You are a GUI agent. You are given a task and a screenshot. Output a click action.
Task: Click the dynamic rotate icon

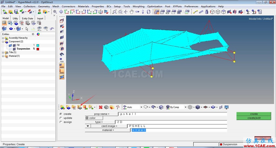pyautogui.click(x=149, y=12)
